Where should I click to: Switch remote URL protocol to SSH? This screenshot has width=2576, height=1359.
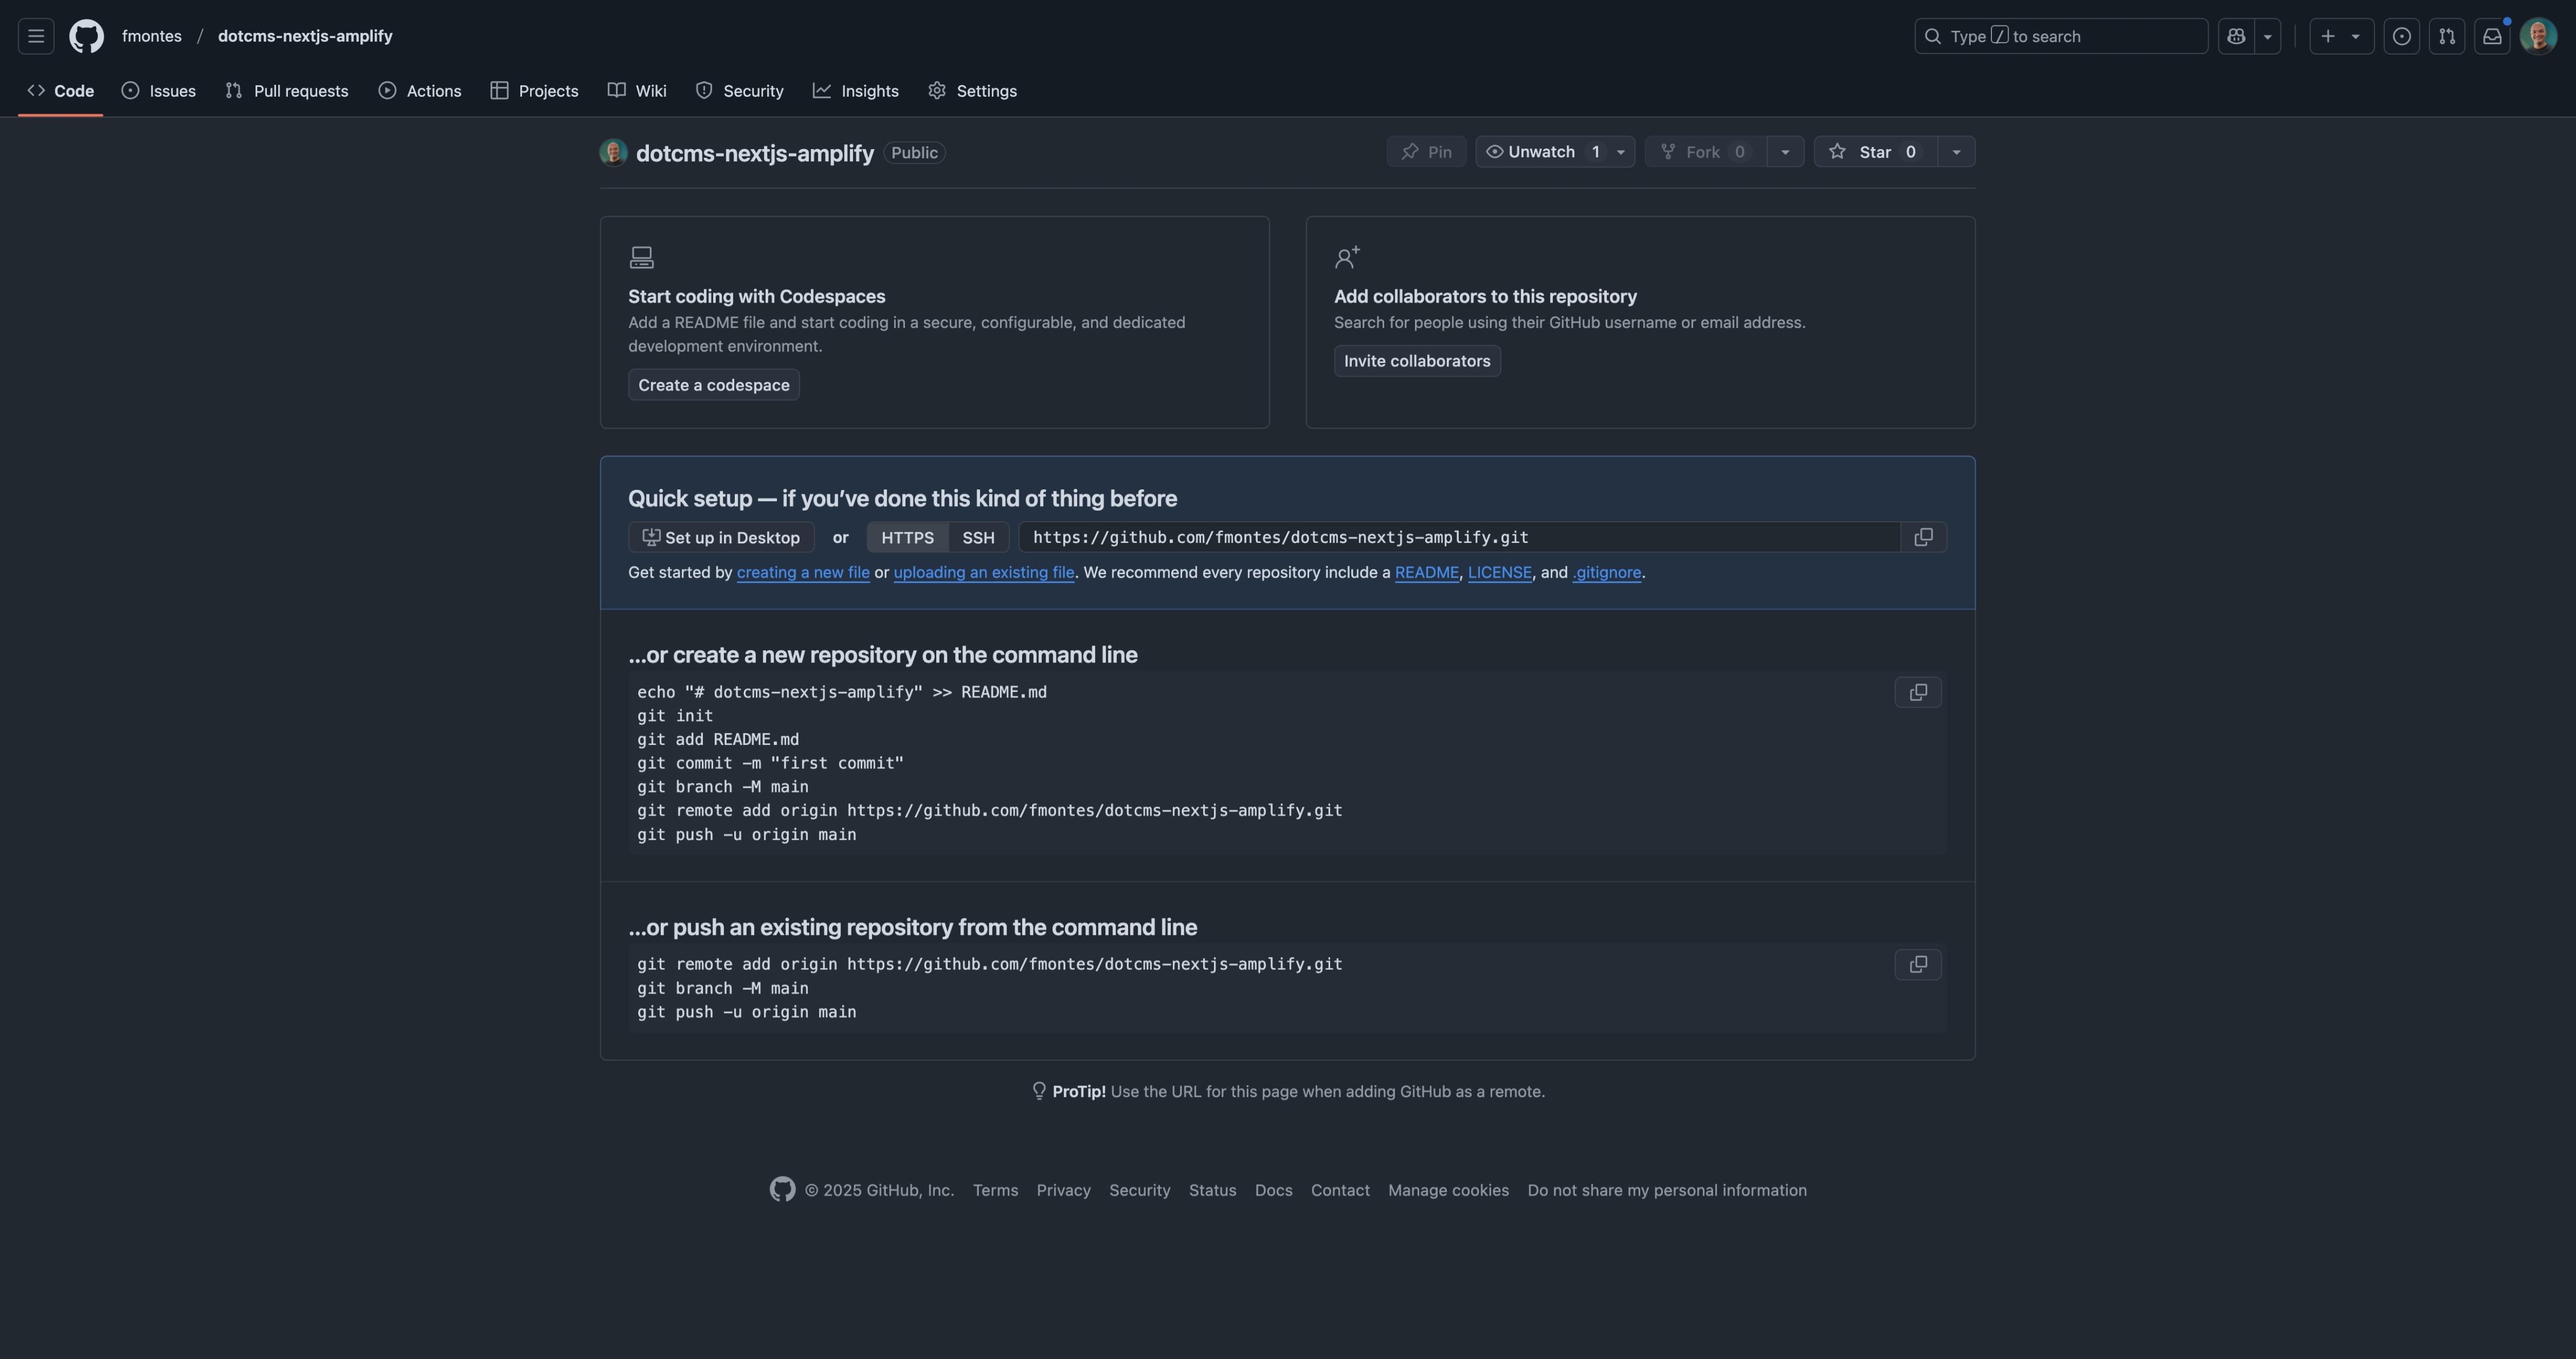coord(977,537)
